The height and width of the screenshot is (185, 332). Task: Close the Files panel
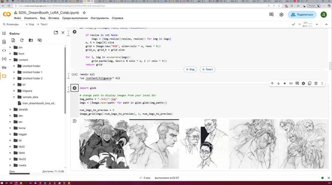tap(63, 33)
